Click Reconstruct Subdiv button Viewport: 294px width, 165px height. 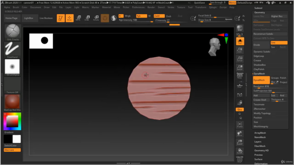pyautogui.click(x=270, y=34)
